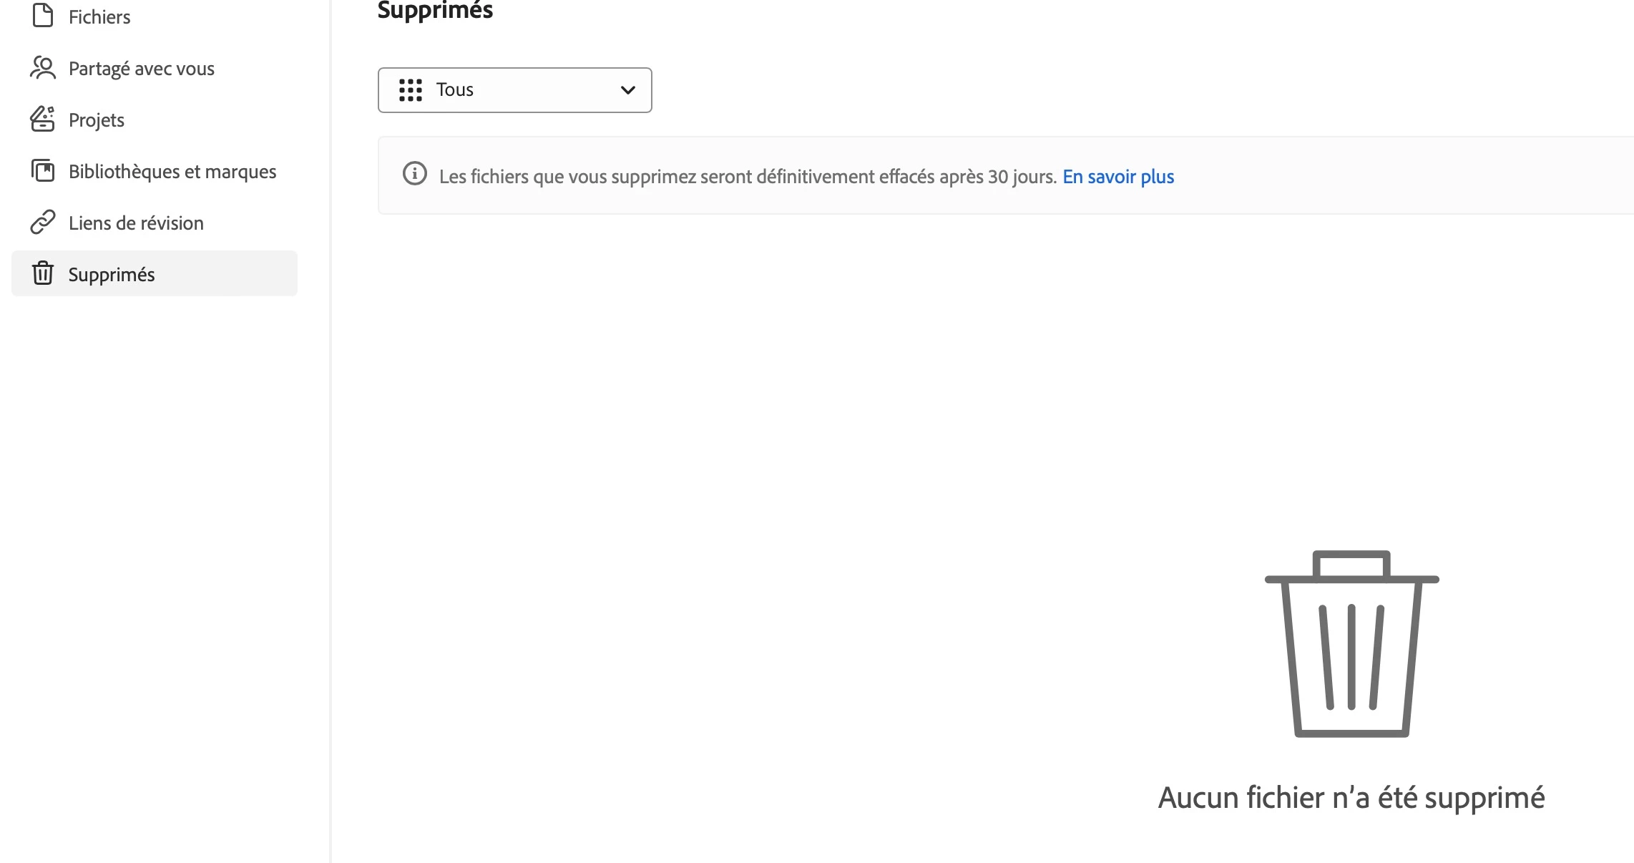Click the Fichiers document icon

pyautogui.click(x=43, y=15)
